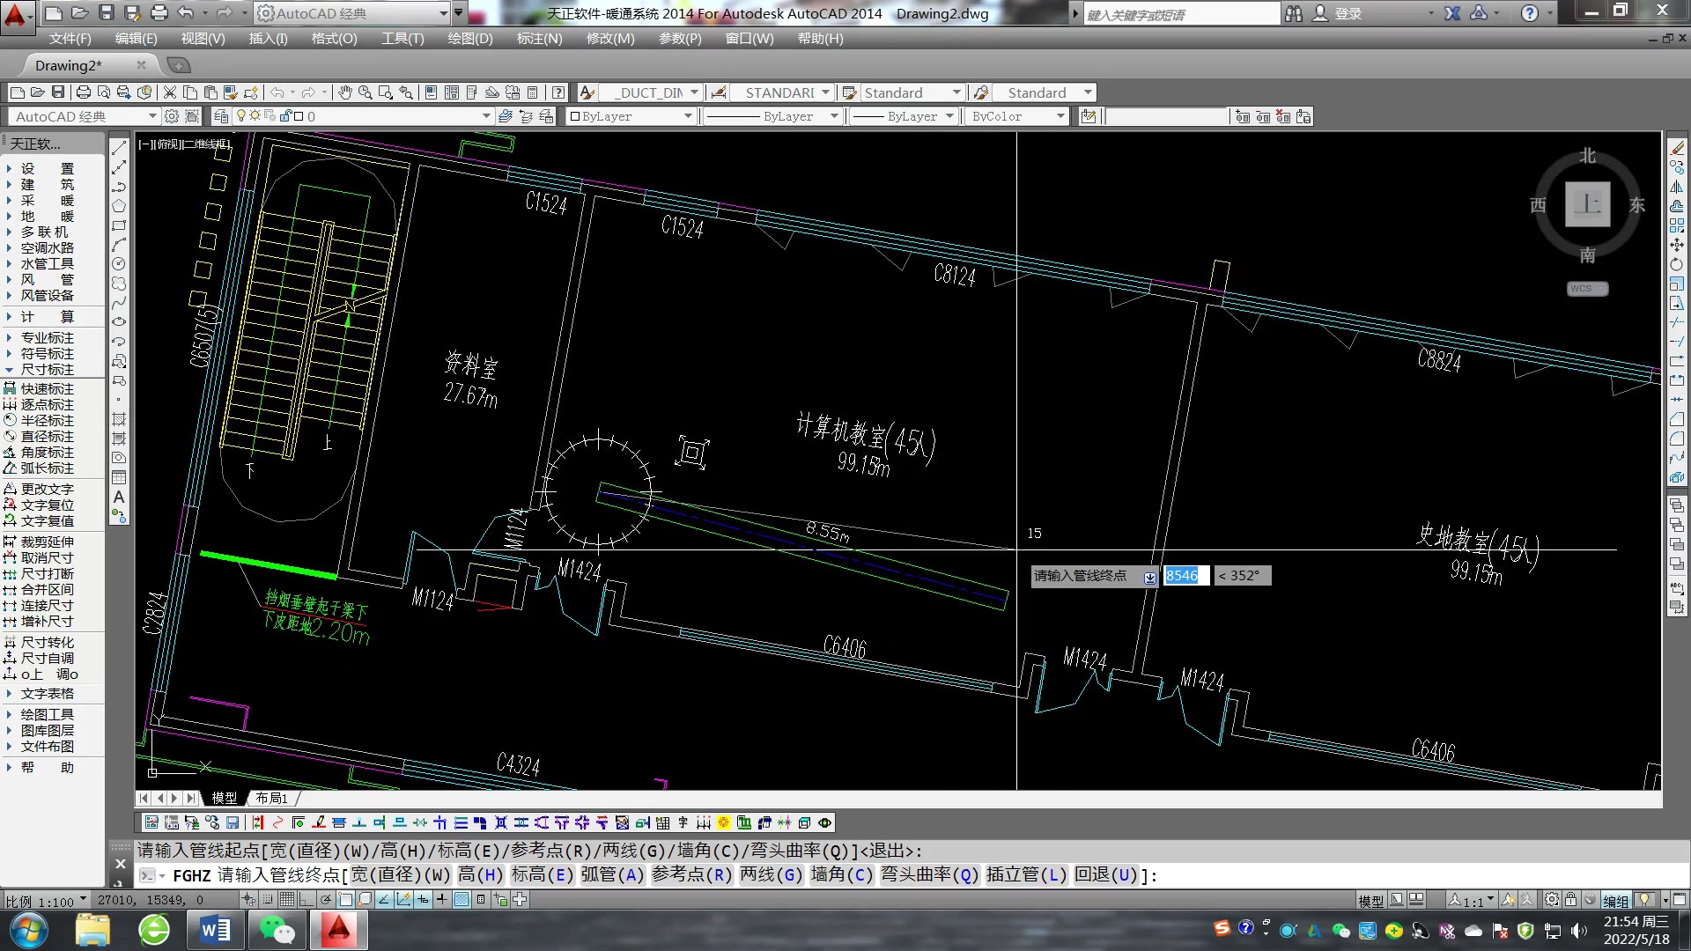Screen dimensions: 1691x951
Task: Switch to the 布局1 layout tab
Action: tap(271, 798)
